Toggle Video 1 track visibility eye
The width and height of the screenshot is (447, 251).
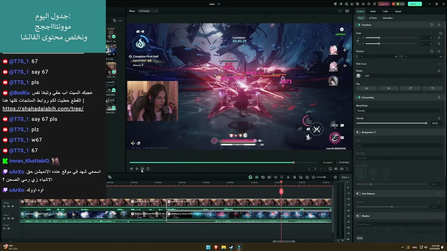click(13, 218)
